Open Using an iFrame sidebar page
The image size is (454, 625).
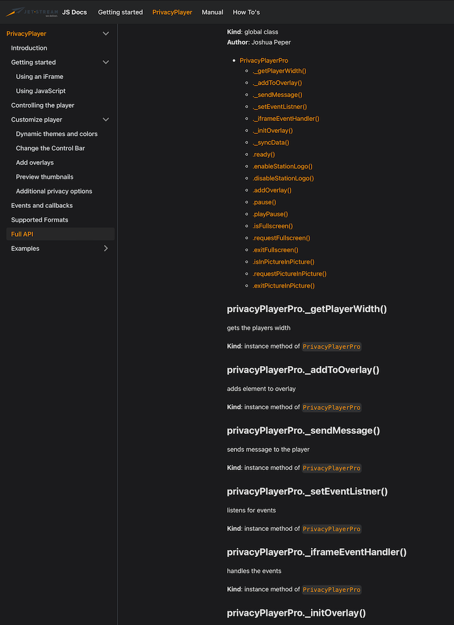pyautogui.click(x=39, y=77)
